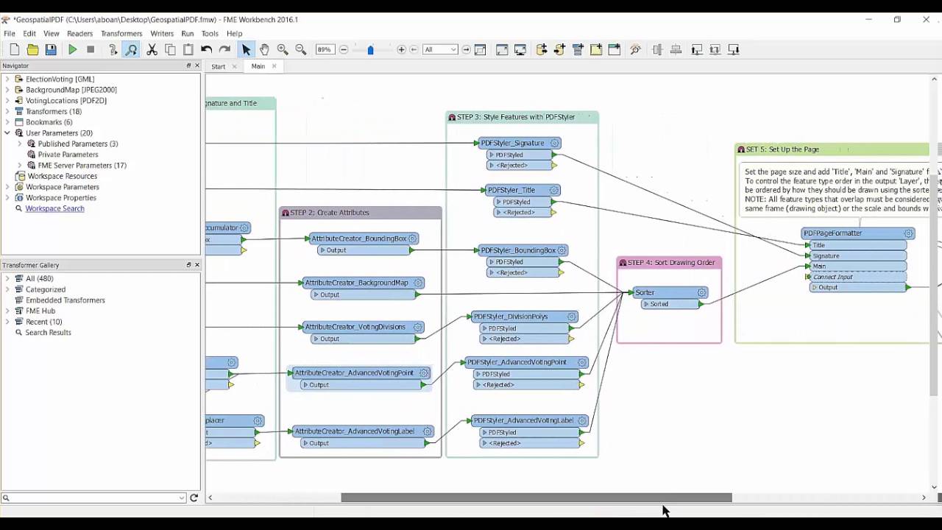The image size is (942, 530).
Task: Click the plus button beside zoom slider
Action: point(401,49)
